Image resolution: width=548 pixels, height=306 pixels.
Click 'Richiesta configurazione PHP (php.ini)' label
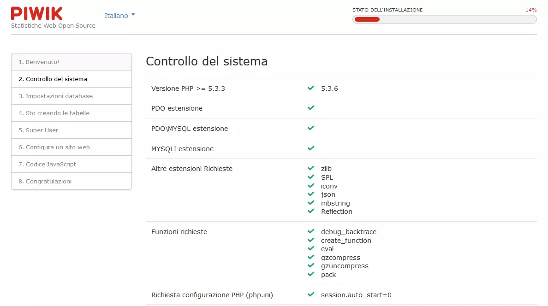coord(212,295)
